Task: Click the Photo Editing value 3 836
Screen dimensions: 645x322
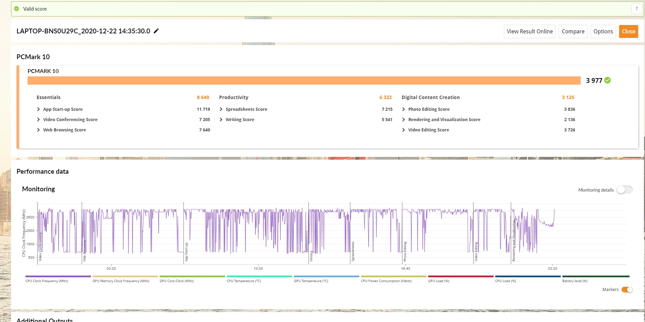Action: click(570, 109)
